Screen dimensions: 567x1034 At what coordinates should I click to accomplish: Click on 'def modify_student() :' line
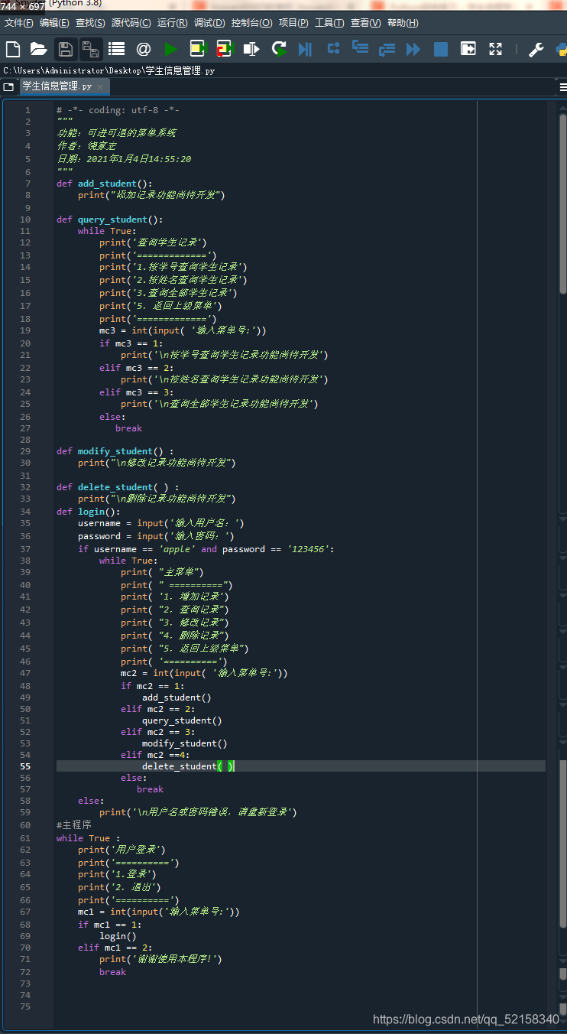click(115, 451)
